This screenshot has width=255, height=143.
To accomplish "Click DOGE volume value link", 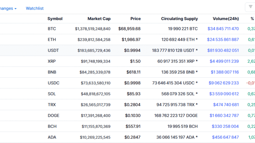I will 224,115.
